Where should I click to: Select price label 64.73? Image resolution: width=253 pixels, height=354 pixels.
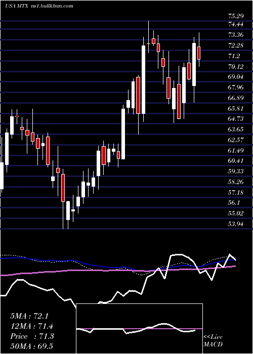pyautogui.click(x=236, y=119)
